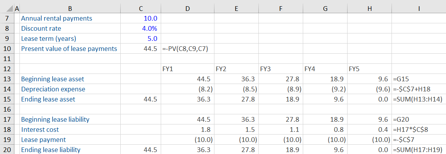Select the Beginning lease liability label
446x154 pixels.
pos(55,120)
